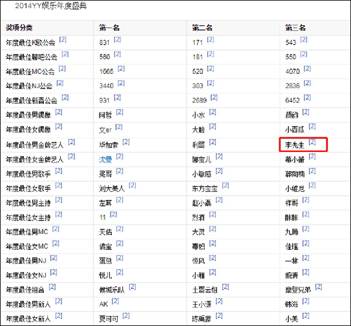Viewport: 351px width, 326px height.
Task: Select the 第二名 column header
Action: click(x=202, y=28)
